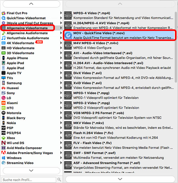Click the Allgemeine Audioformate music note icon
Viewport: 178px width, 183px height.
pos(4,33)
